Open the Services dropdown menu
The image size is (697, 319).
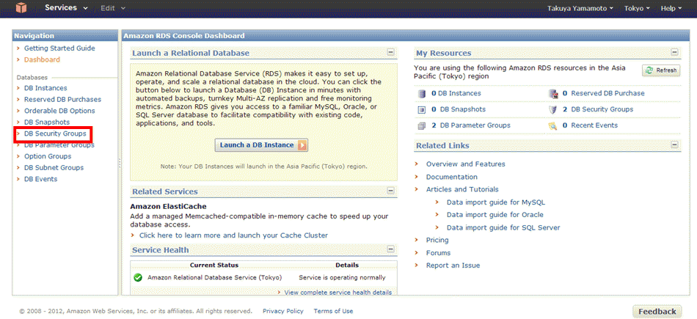point(66,8)
